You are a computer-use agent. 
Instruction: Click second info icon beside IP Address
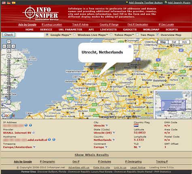click(30, 125)
